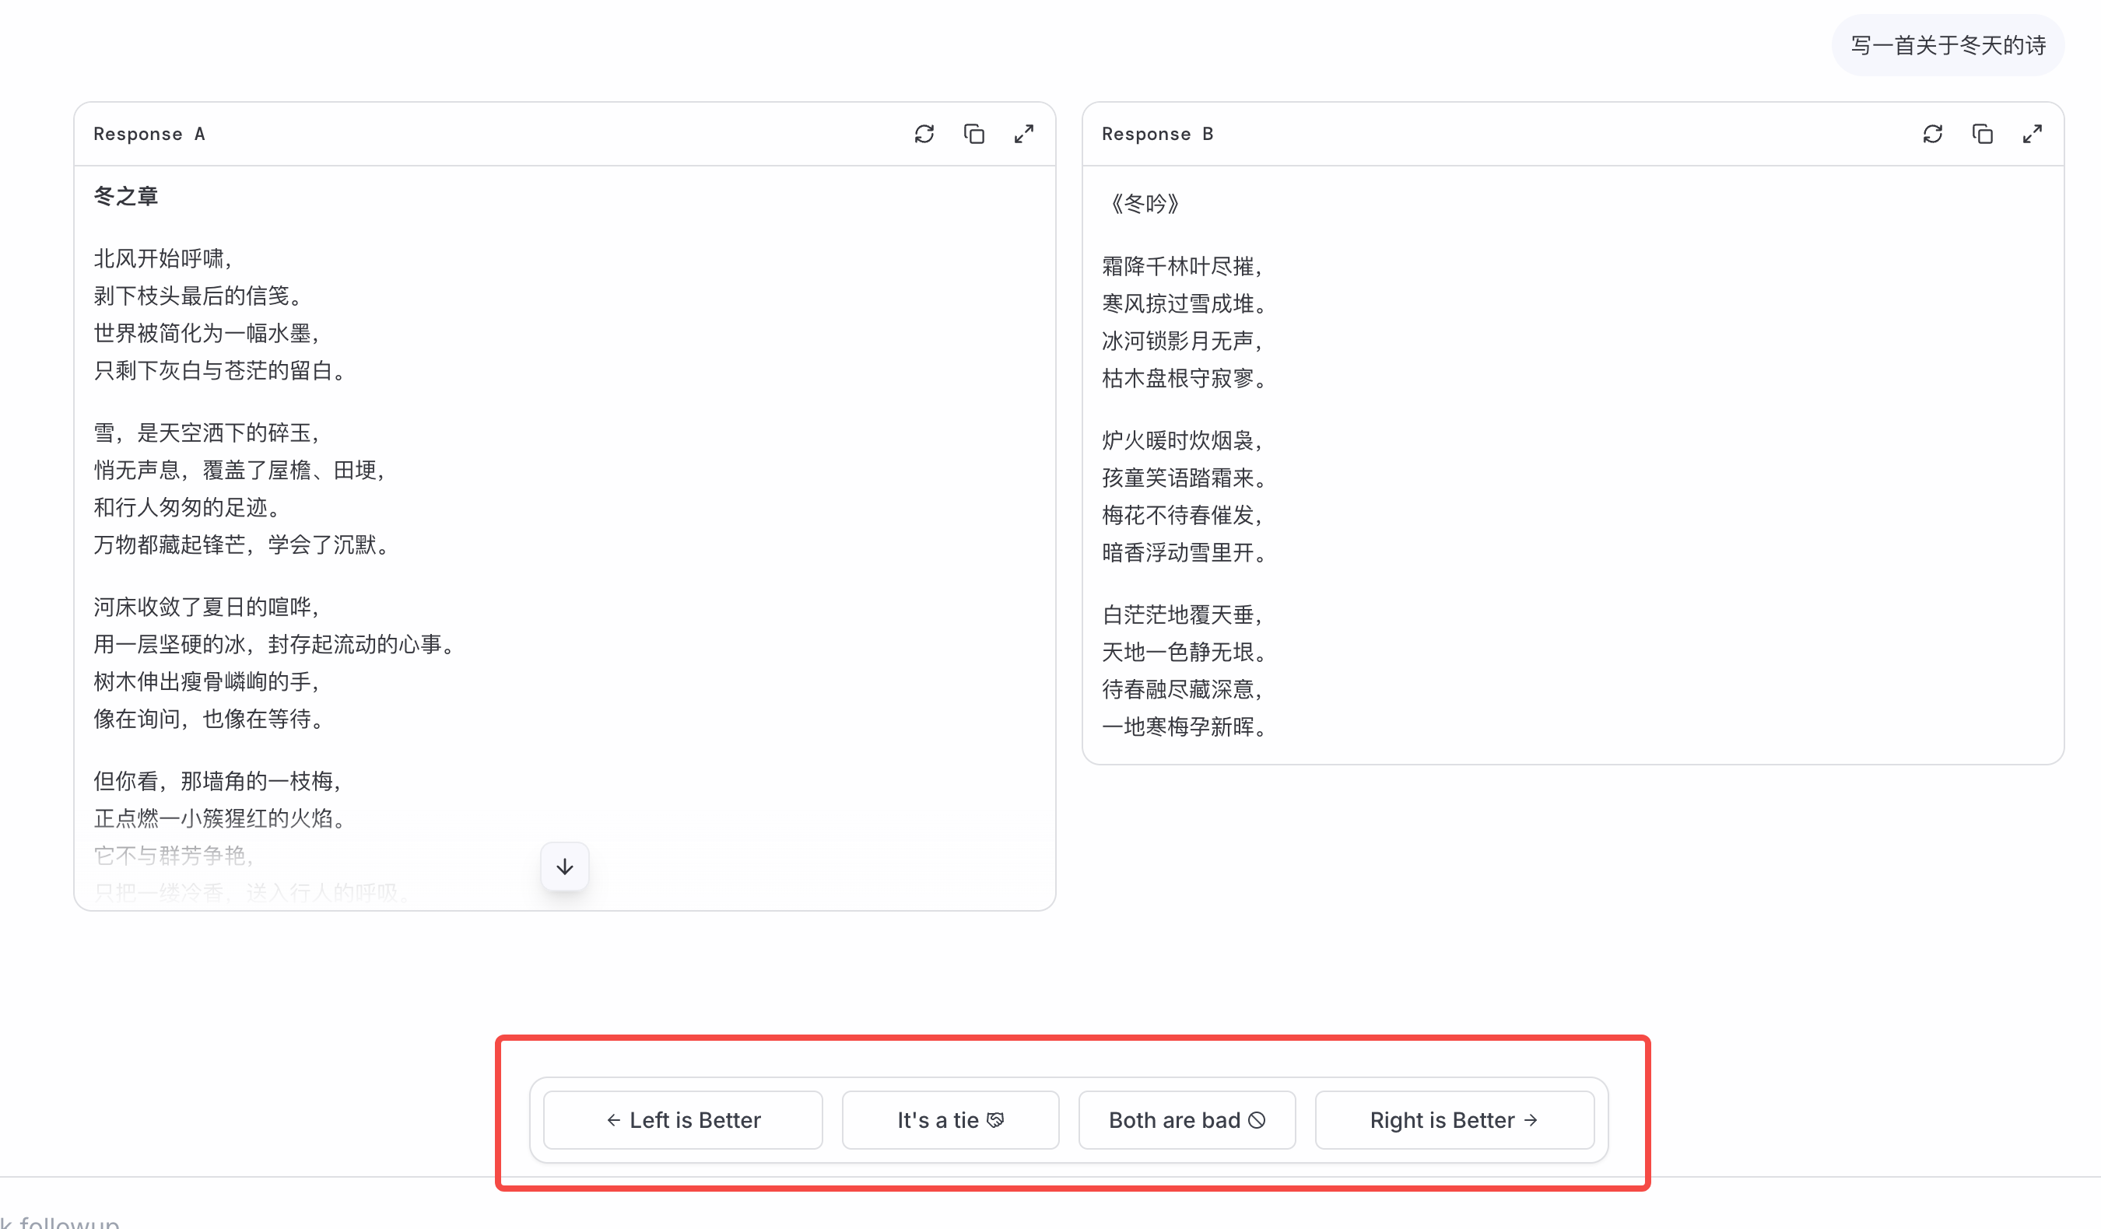Copy Response A text

pos(973,134)
